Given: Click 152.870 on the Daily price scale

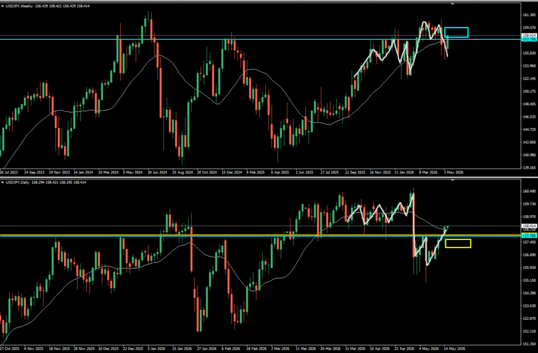Looking at the screenshot, I should [530, 319].
